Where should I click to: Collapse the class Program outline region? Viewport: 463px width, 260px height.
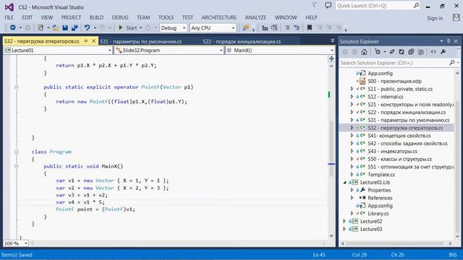16,152
